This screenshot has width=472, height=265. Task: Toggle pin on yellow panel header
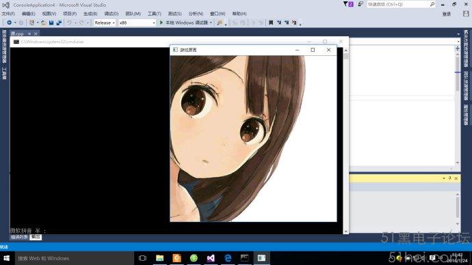(449, 178)
